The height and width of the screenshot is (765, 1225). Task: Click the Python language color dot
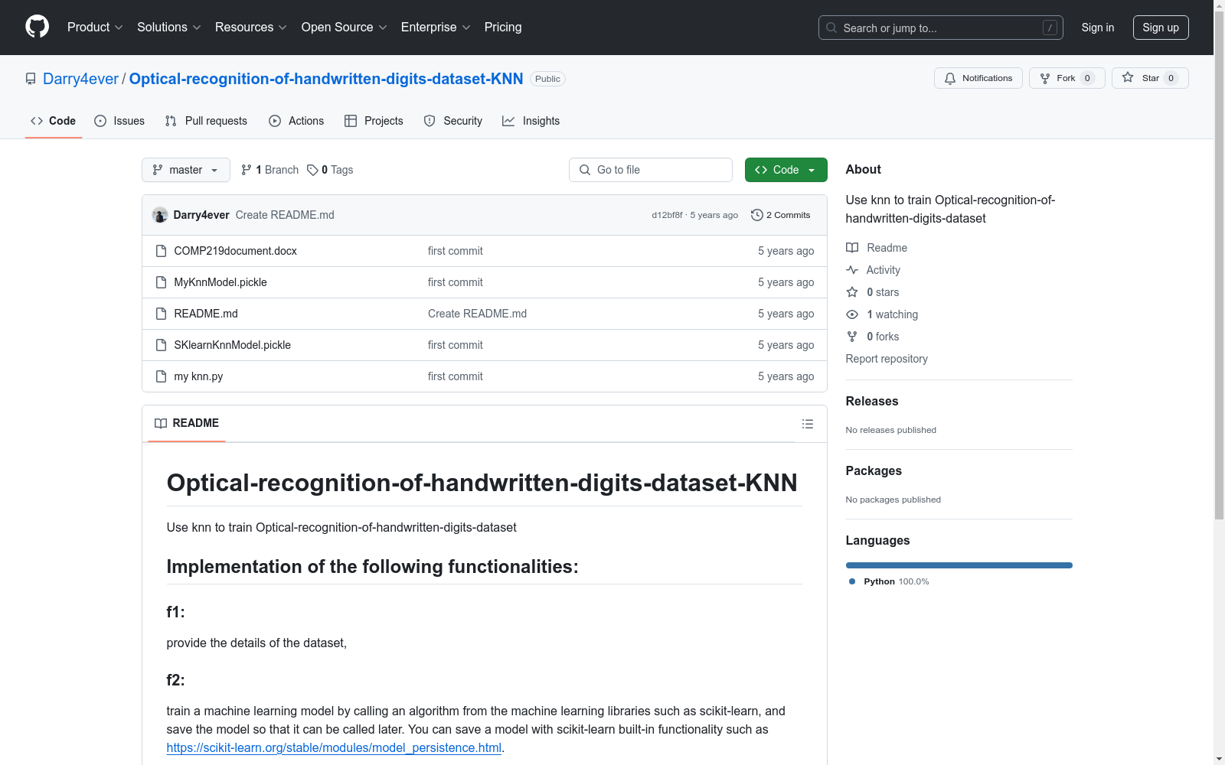pyautogui.click(x=852, y=581)
